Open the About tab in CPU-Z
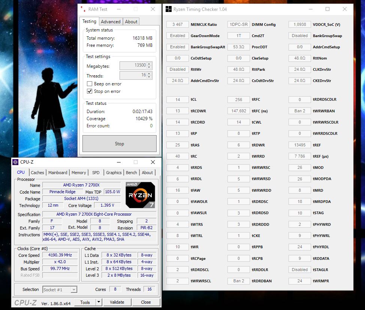This screenshot has height=310, width=365. point(147,173)
